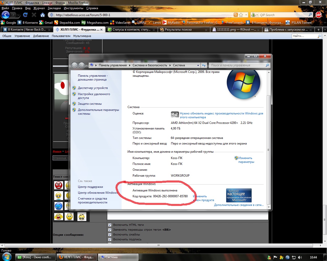Click the RSS feed icon in address bar
This screenshot has height=261, width=327.
coord(236,15)
